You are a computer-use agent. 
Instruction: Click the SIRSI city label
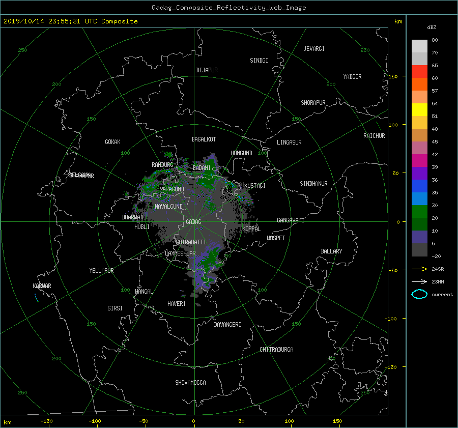(115, 308)
